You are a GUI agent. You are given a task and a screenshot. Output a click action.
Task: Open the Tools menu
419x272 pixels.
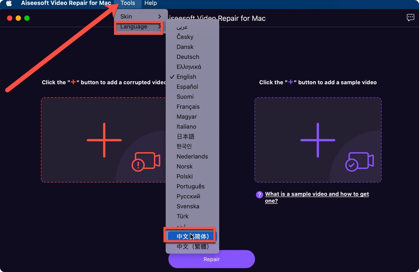coord(127,3)
